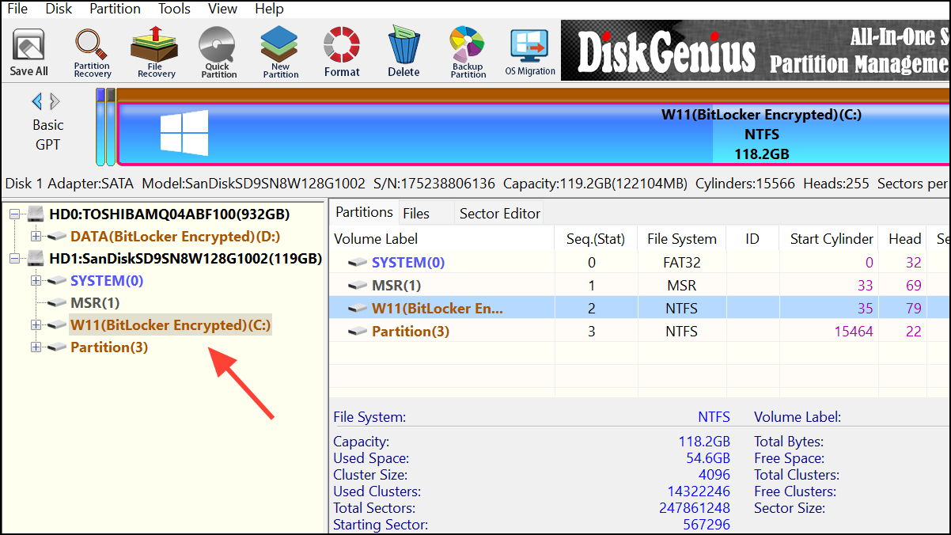Screen dimensions: 951x535
Task: Click the Partition(3) row icon in partitions table
Action: tap(358, 332)
